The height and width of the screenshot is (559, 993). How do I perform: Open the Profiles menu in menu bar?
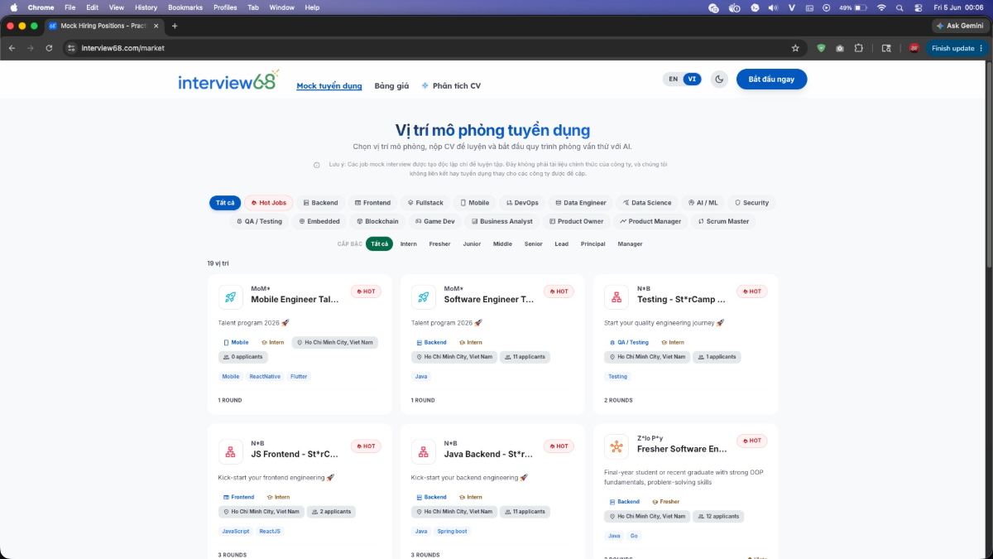click(225, 7)
